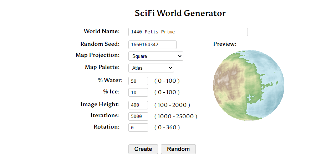Click the SciFi World Generator heading
331x157 pixels.
coord(180,13)
